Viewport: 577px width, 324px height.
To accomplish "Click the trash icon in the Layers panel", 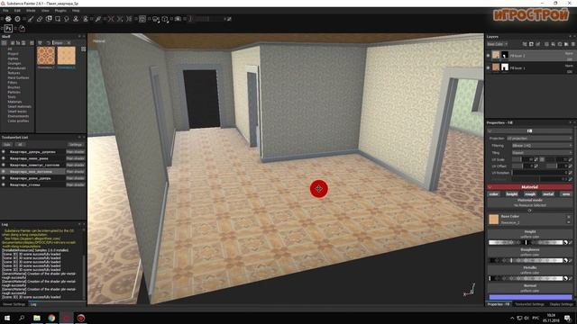I will [x=573, y=44].
